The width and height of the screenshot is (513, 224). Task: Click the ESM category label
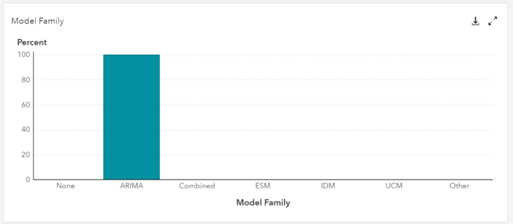(263, 186)
